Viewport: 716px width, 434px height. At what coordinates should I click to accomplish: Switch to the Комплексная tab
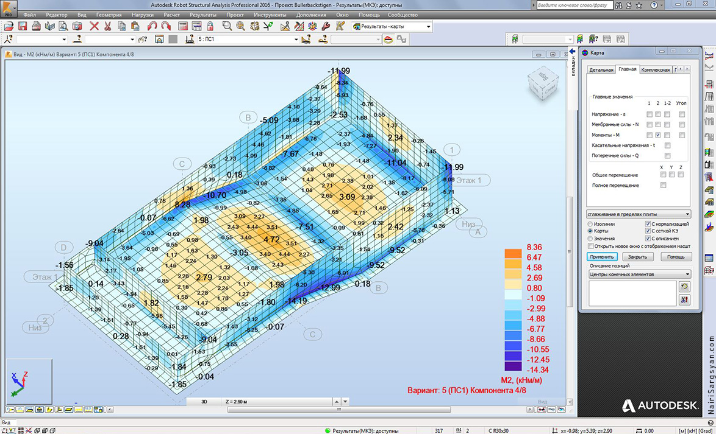pos(655,70)
